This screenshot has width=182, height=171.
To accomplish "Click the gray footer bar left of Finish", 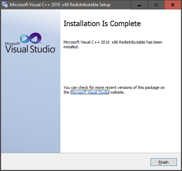I will coord(75,162).
